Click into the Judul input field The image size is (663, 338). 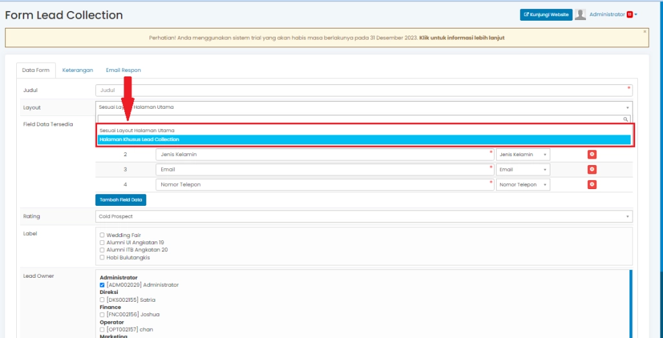363,91
